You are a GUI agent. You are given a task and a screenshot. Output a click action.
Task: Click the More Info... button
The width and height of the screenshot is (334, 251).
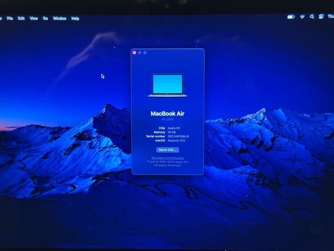pos(167,150)
